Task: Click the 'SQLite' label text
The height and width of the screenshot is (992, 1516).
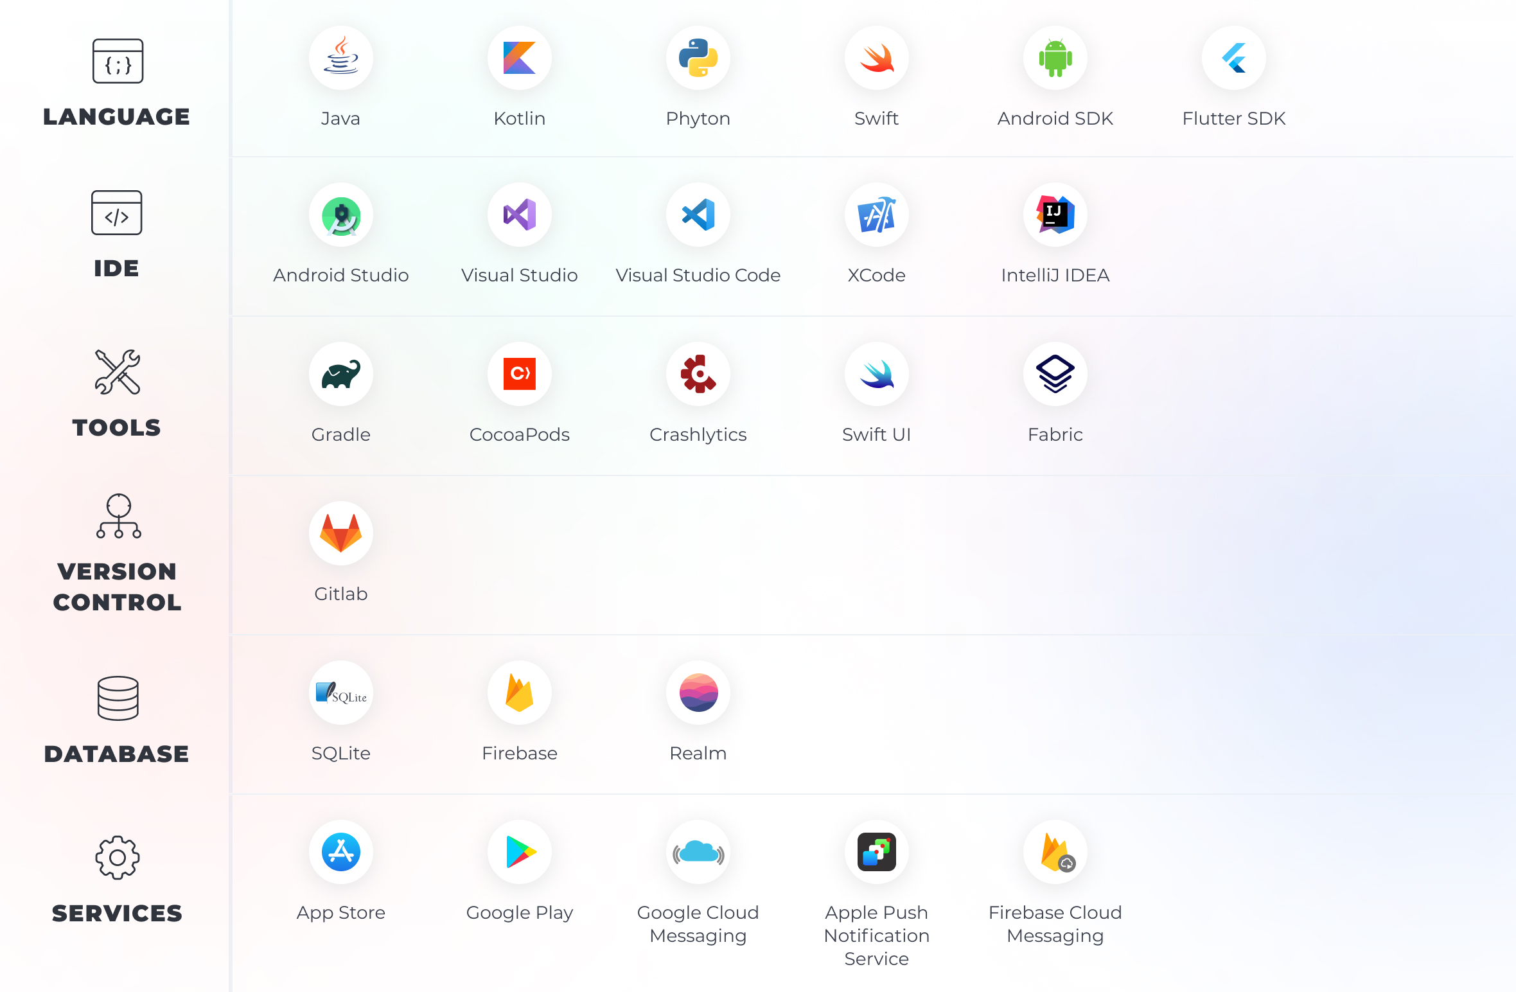Action: click(341, 754)
